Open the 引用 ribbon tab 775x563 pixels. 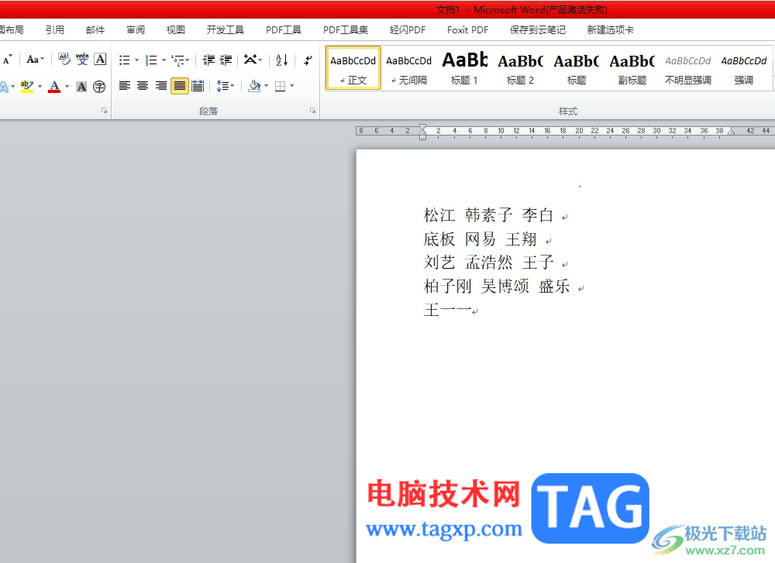point(55,29)
